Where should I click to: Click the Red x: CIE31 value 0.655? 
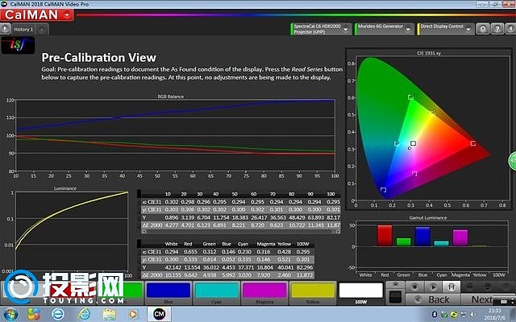(x=190, y=251)
